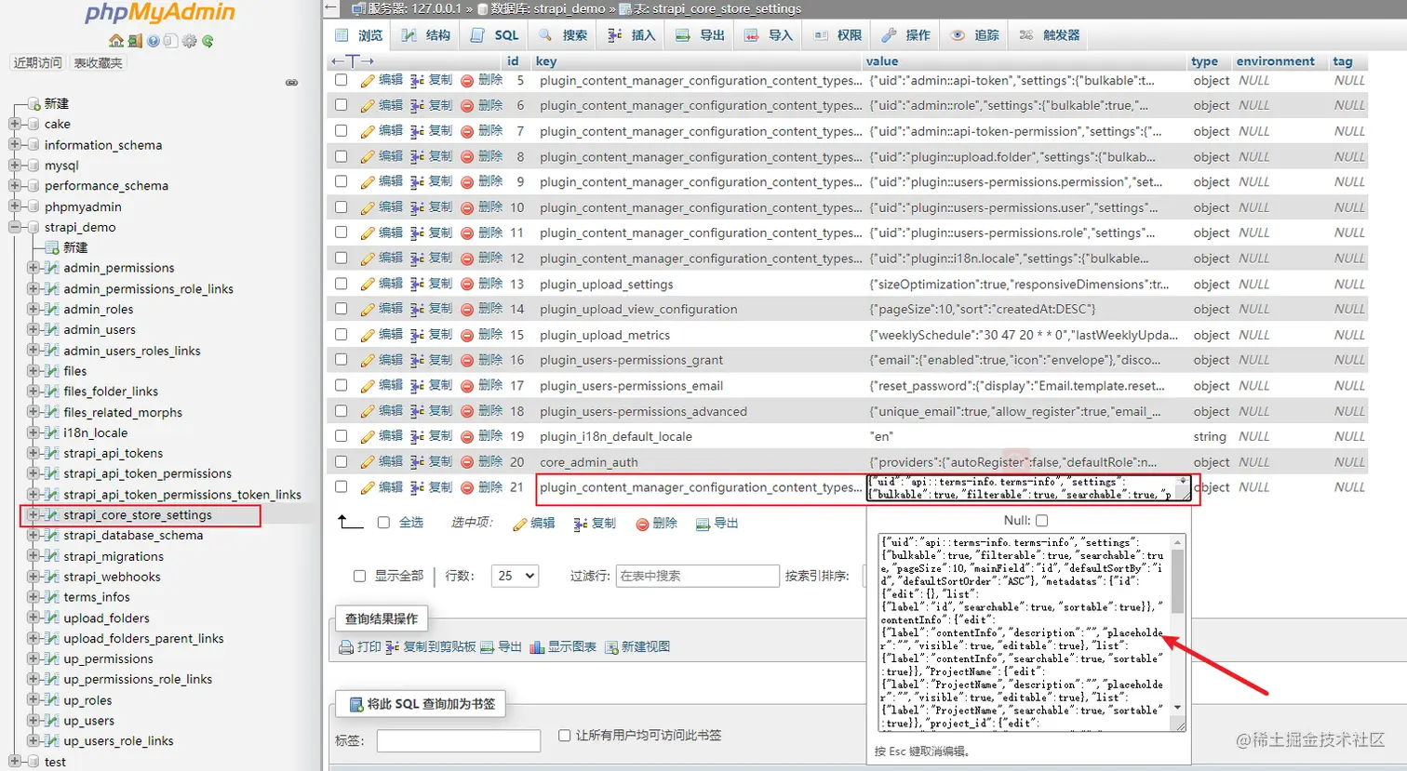1407x771 pixels.
Task: Expand the phpmyadmin database node
Action: coord(14,206)
